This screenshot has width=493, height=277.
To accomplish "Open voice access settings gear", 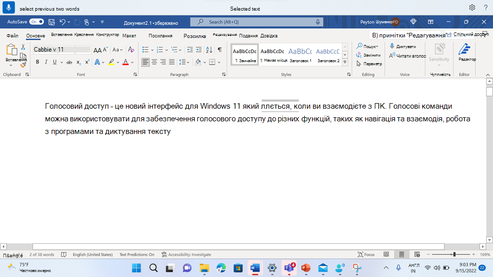I will [x=472, y=8].
